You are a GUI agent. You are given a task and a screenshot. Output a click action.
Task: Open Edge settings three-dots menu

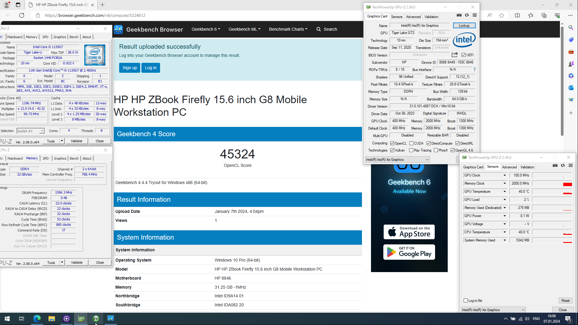[570, 15]
